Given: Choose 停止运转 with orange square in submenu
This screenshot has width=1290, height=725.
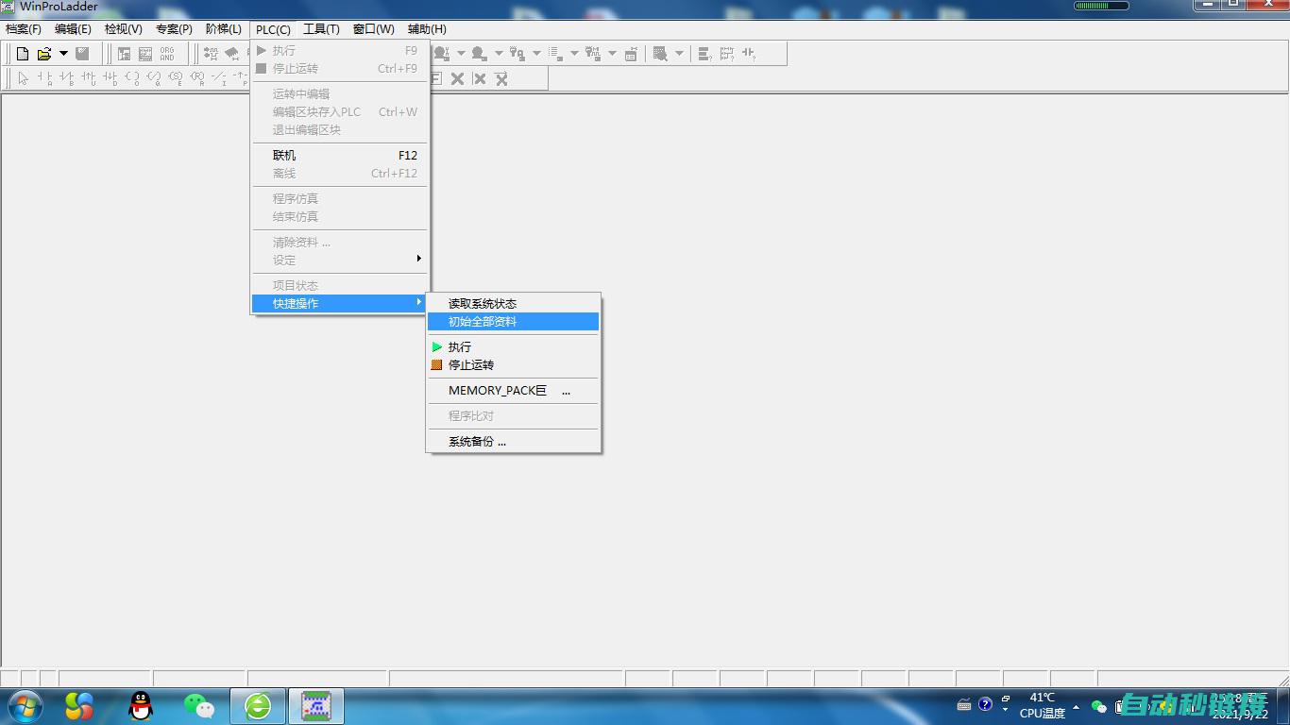Looking at the screenshot, I should pyautogui.click(x=514, y=364).
